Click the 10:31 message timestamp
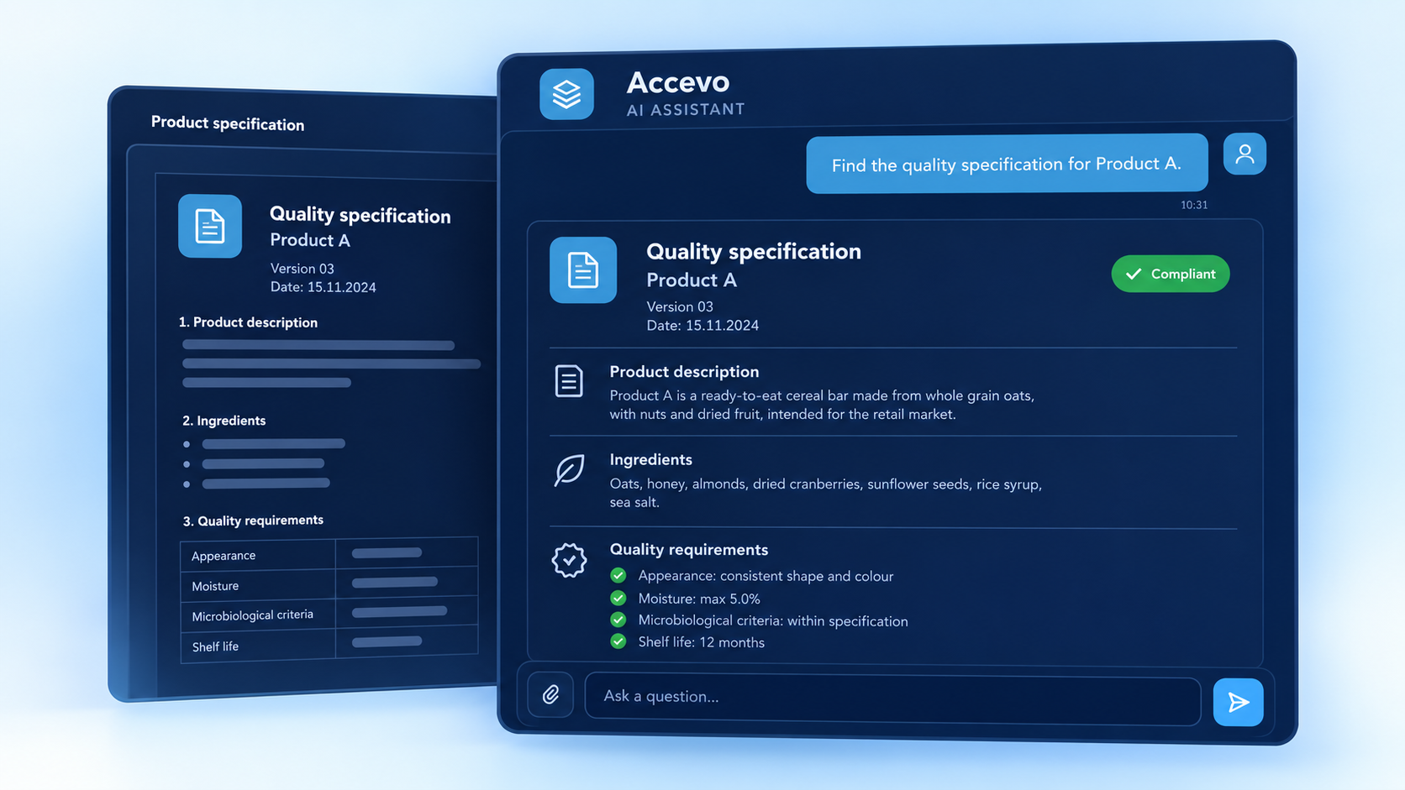 point(1194,205)
